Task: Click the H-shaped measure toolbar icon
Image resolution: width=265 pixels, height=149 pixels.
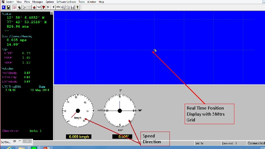Action: tap(73, 7)
